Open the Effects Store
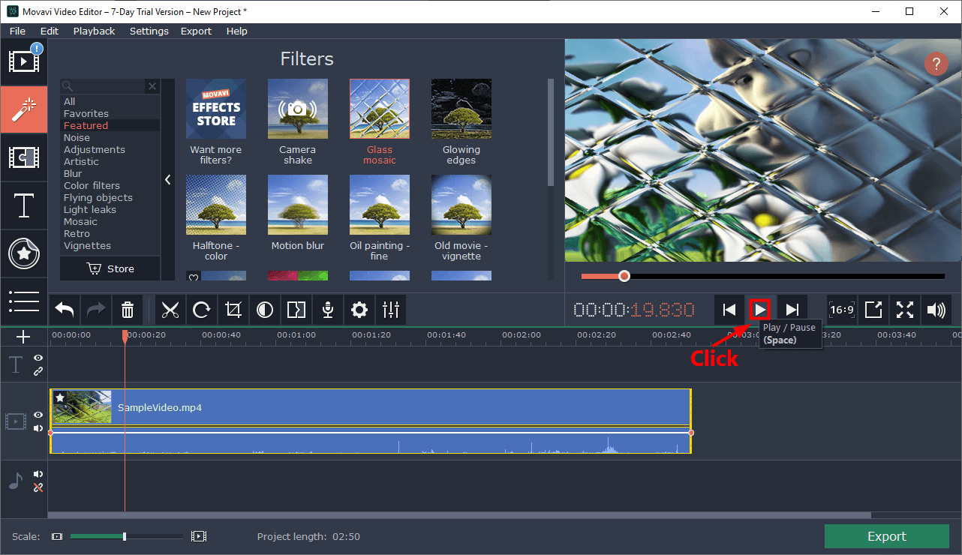The image size is (962, 555). coord(215,109)
